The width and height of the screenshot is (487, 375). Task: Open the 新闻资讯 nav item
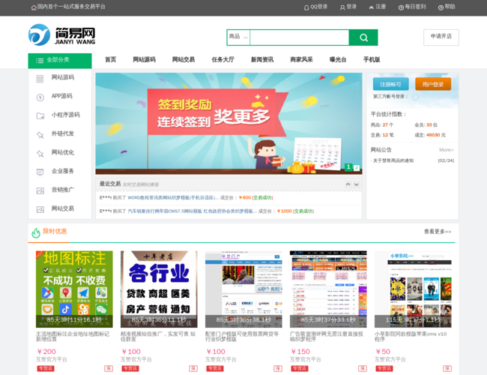tap(262, 59)
